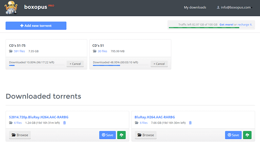Open the 591 files link
The width and height of the screenshot is (260, 144).
coord(19,51)
